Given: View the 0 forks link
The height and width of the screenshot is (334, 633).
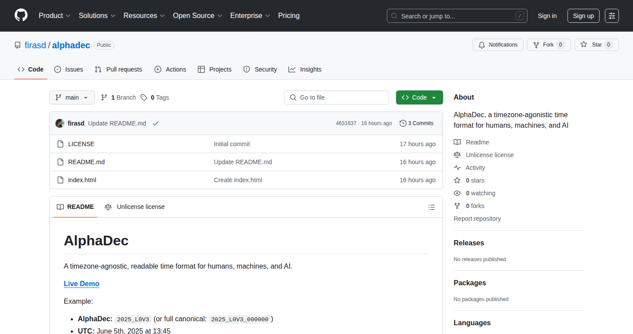Looking at the screenshot, I should (469, 206).
